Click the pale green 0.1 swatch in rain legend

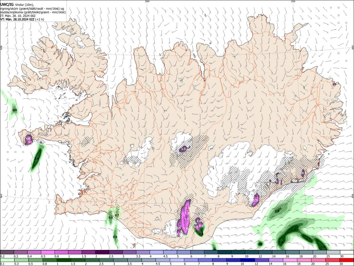tap(7, 260)
